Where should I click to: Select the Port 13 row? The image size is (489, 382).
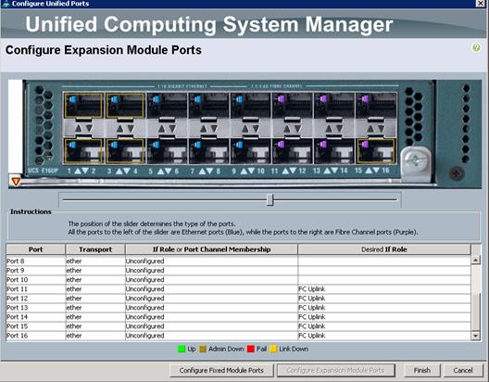pos(238,308)
